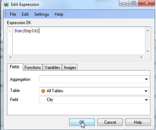The width and height of the screenshot is (156, 130).
Task: Switch to the Variables tab
Action: tap(52, 67)
